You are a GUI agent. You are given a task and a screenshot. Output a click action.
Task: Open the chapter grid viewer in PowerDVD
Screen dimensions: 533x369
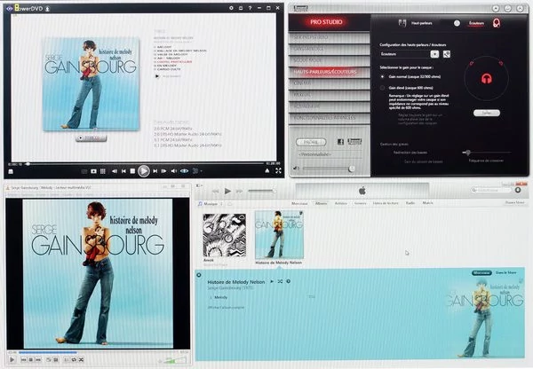coord(103,171)
